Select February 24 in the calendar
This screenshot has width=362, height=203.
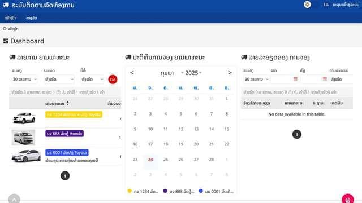click(150, 159)
